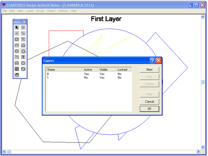
Task: Click the horizontal scrollbar thumb
Action: coord(9,151)
